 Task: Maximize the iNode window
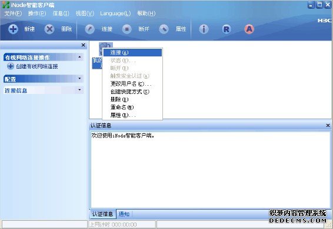[319, 5]
